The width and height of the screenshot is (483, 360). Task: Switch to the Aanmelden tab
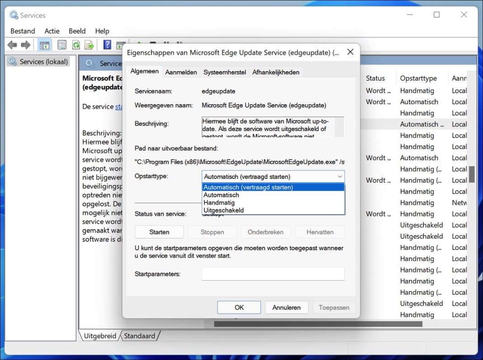click(181, 72)
